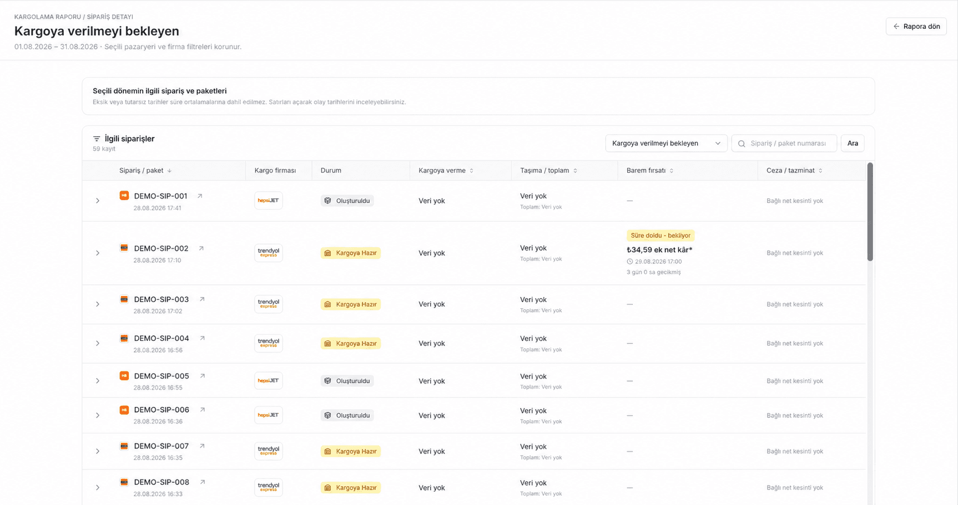Sort by Sipariş / paket column arrow
958x505 pixels.
click(x=169, y=171)
